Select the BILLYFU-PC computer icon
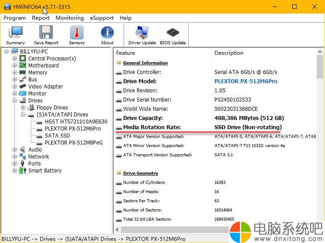The image size is (325, 243). coord(14,51)
